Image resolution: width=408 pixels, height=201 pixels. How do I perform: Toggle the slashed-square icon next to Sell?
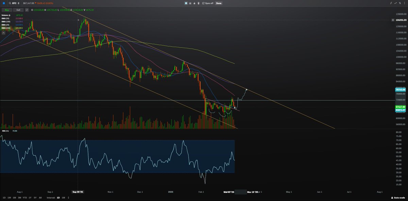[x=27, y=10]
